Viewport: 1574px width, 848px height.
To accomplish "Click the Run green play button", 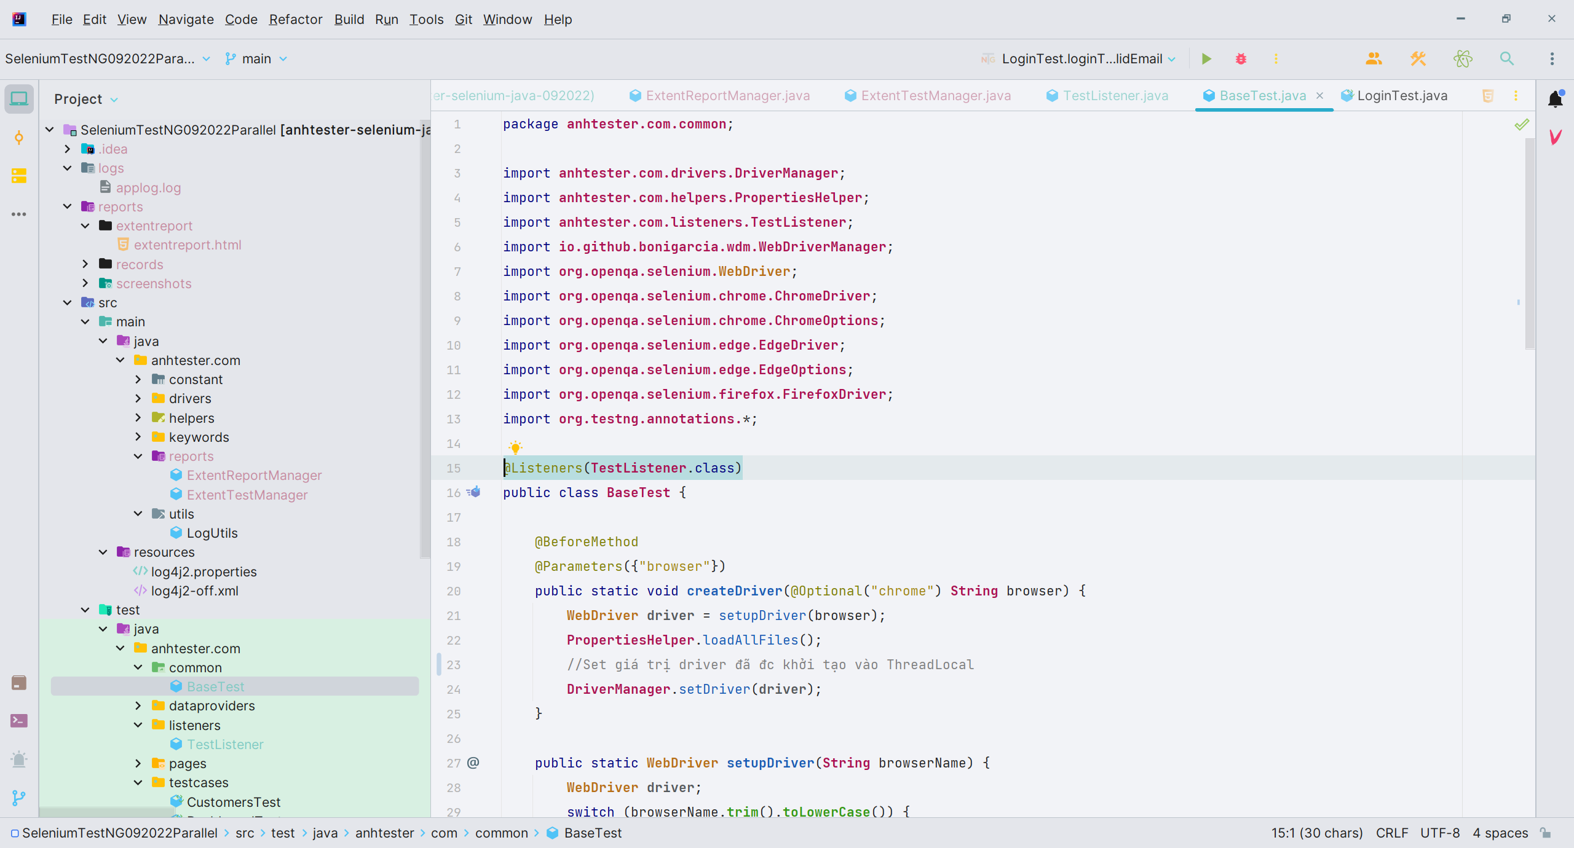I will (1206, 59).
